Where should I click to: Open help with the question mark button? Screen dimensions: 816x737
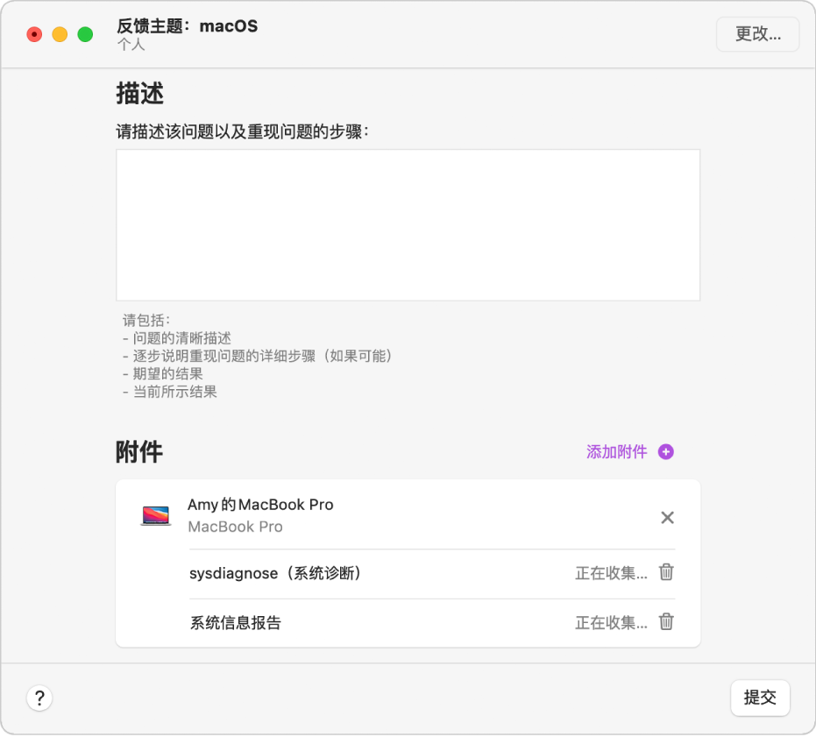click(x=39, y=698)
